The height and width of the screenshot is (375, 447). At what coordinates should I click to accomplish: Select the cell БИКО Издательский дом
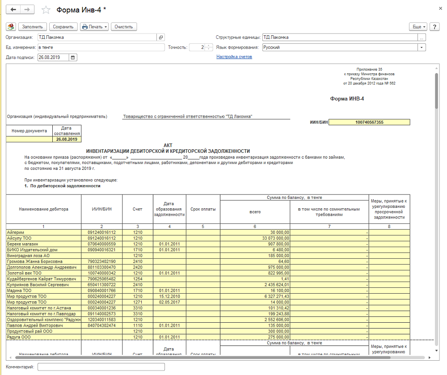[44, 250]
